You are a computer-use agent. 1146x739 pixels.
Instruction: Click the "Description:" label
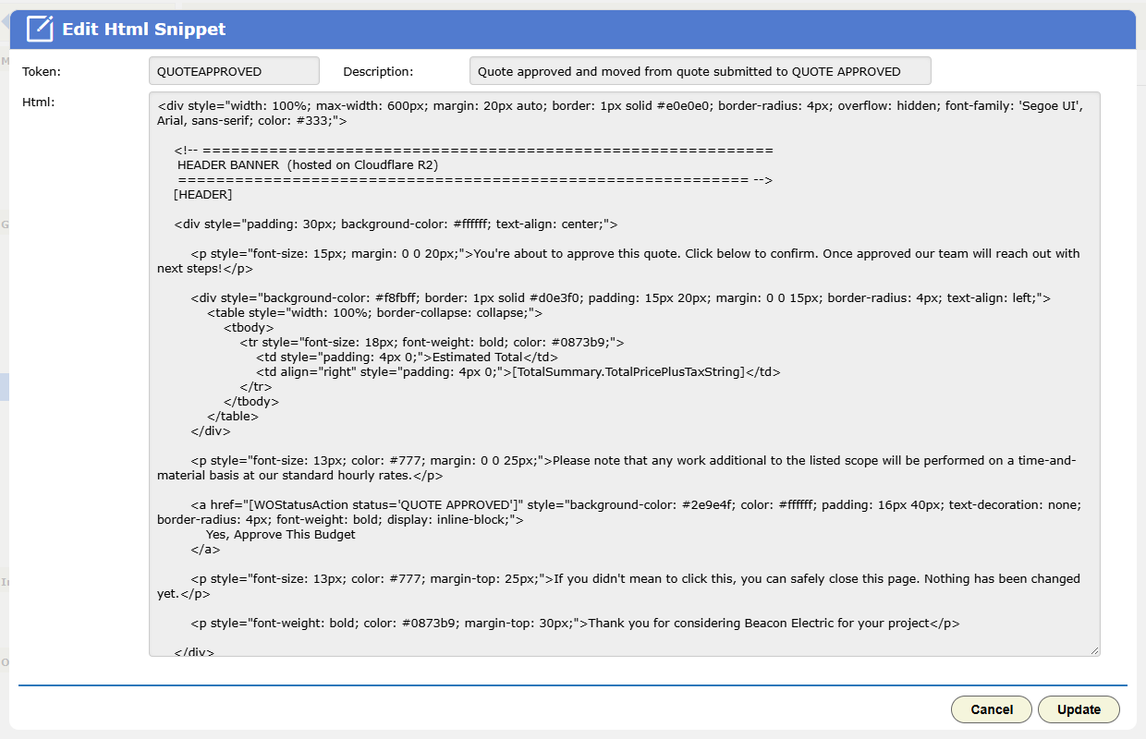(x=378, y=71)
